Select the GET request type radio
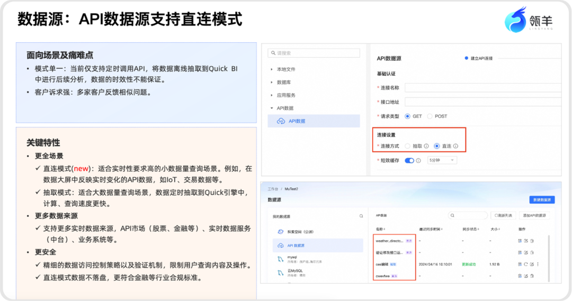 click(x=407, y=116)
